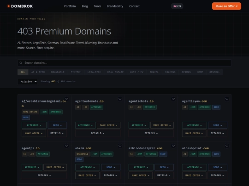Viewport: 249px width, 186px height.
Task: Open Afternic link for agentautomate.io
Action: coord(85,125)
